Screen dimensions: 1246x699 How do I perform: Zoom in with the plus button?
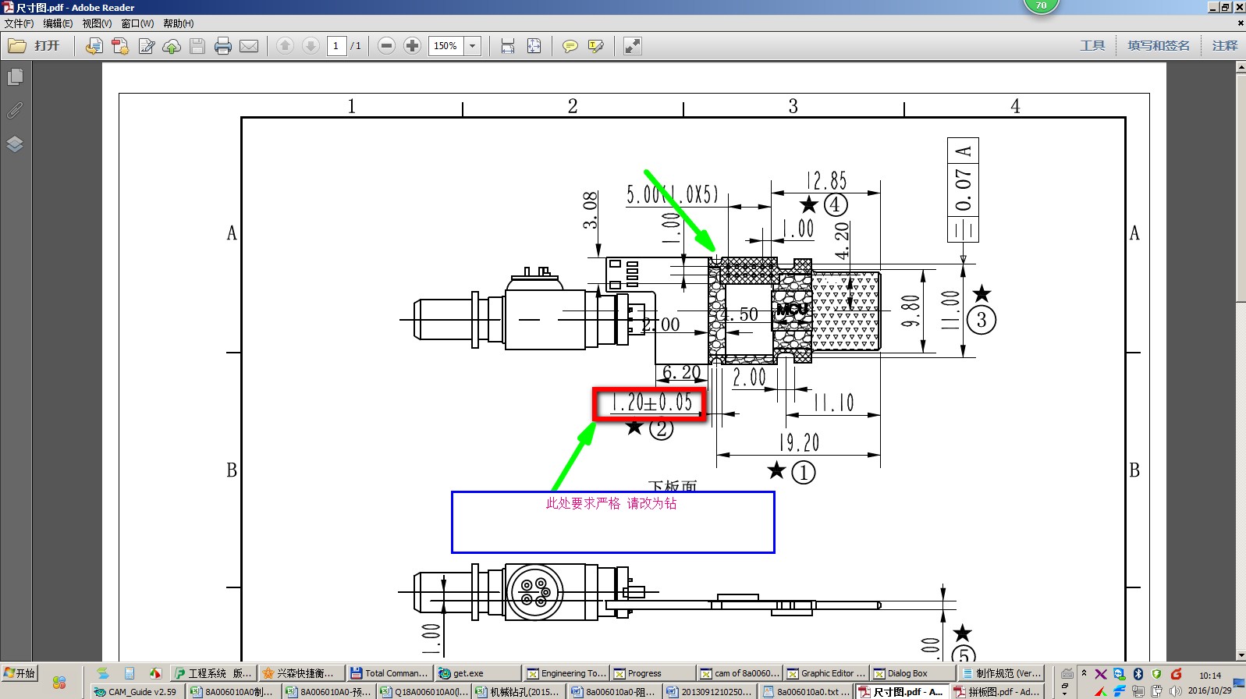(412, 46)
